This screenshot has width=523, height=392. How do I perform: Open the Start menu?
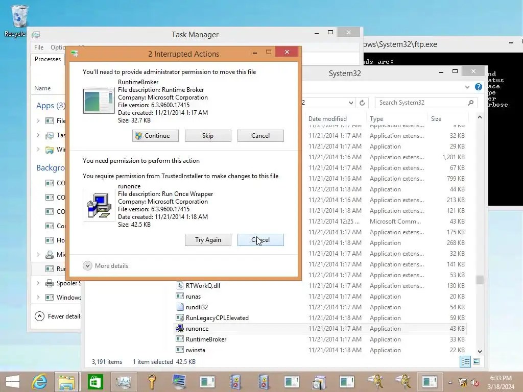coord(13,382)
